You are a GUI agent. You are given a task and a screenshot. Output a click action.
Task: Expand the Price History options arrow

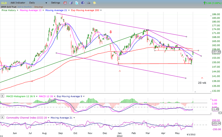(x=18, y=10)
